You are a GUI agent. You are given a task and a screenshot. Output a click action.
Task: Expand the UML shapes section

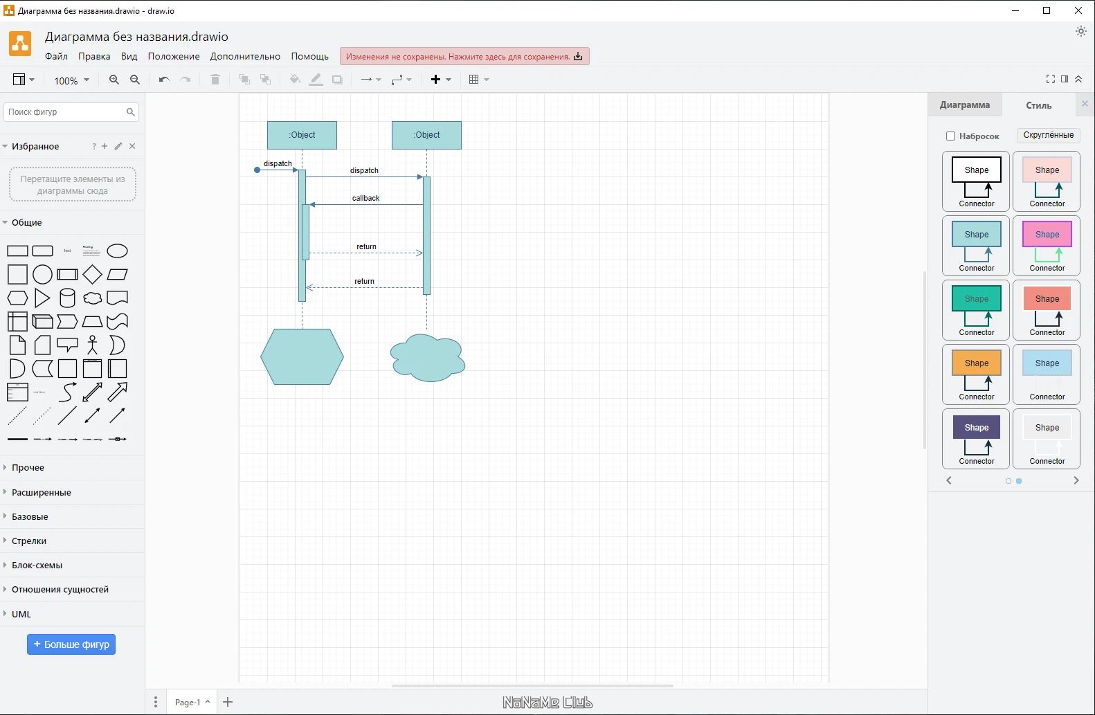pos(72,614)
